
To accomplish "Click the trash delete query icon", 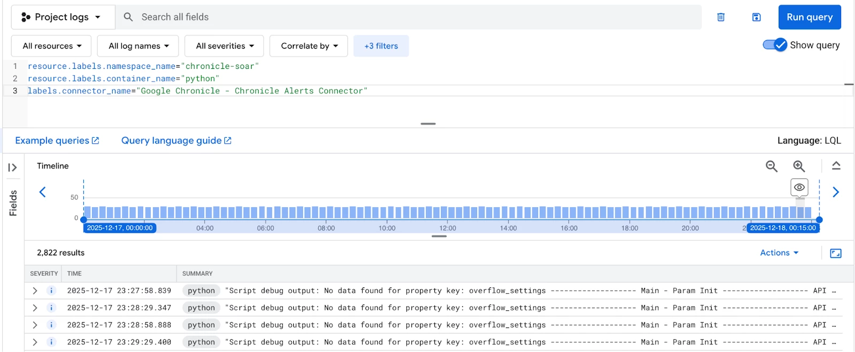I will click(721, 17).
